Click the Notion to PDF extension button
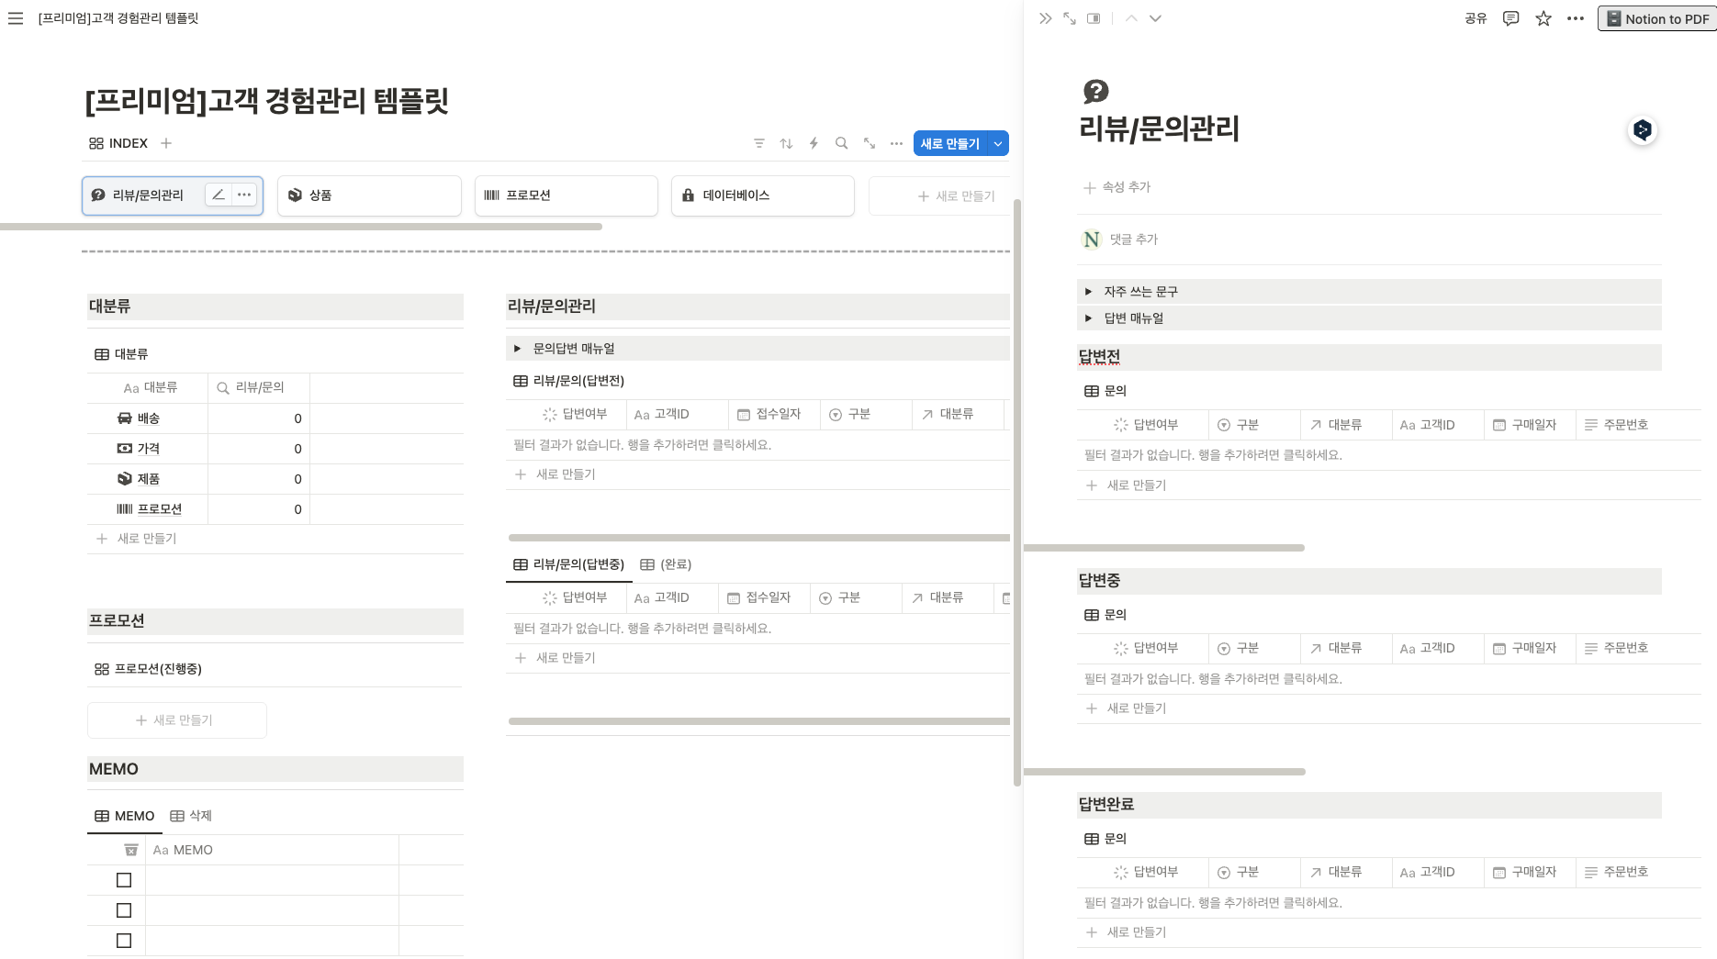 tap(1658, 18)
